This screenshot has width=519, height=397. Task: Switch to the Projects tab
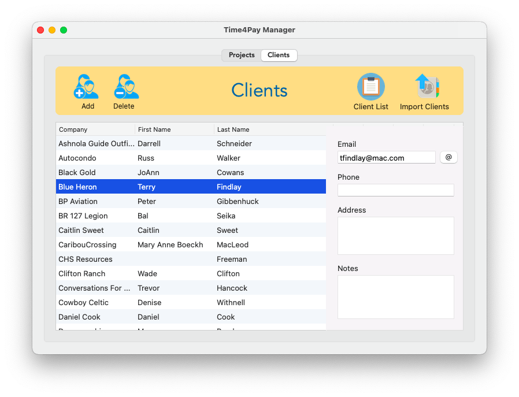pos(242,55)
